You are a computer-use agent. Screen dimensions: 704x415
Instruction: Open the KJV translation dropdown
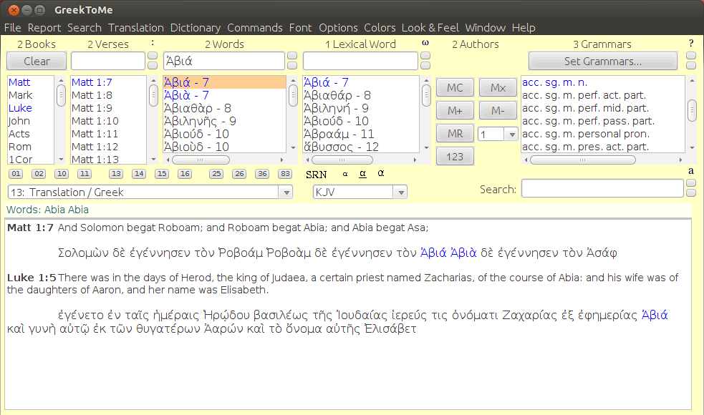click(360, 192)
